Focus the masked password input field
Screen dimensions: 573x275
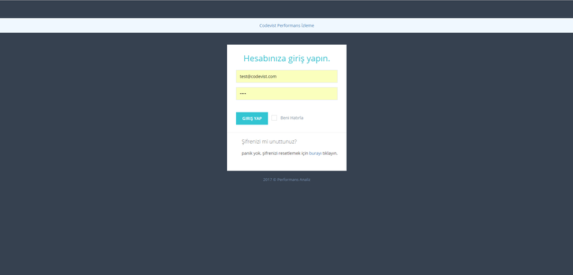point(287,94)
